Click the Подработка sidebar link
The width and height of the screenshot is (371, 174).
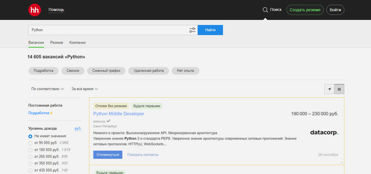[x=39, y=113]
